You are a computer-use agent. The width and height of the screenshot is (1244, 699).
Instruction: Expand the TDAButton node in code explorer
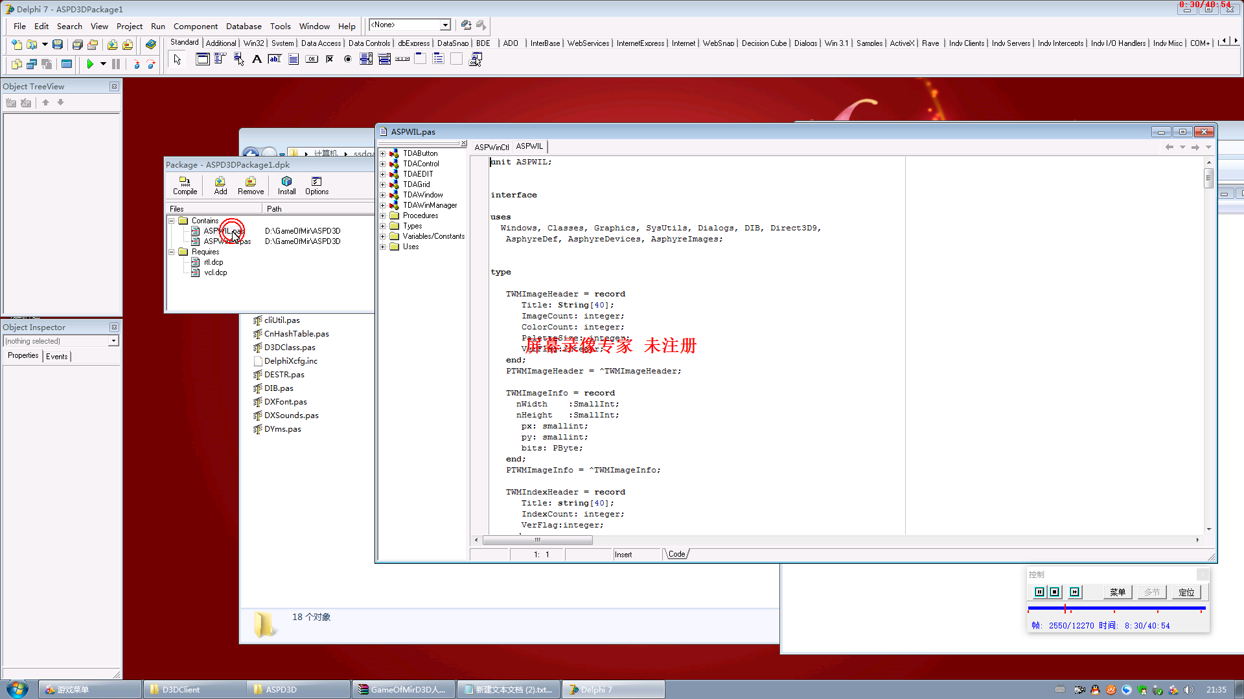click(x=383, y=153)
